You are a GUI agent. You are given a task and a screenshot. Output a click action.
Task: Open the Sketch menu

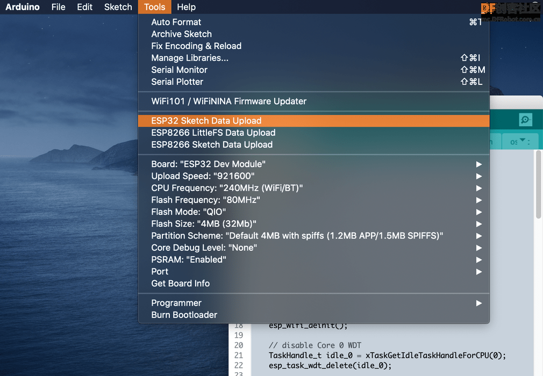coord(118,7)
